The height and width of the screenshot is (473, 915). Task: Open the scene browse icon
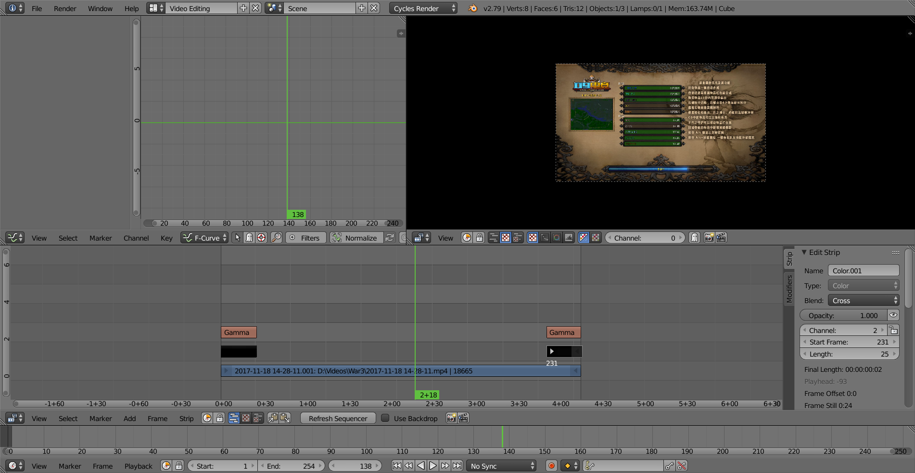click(x=274, y=8)
